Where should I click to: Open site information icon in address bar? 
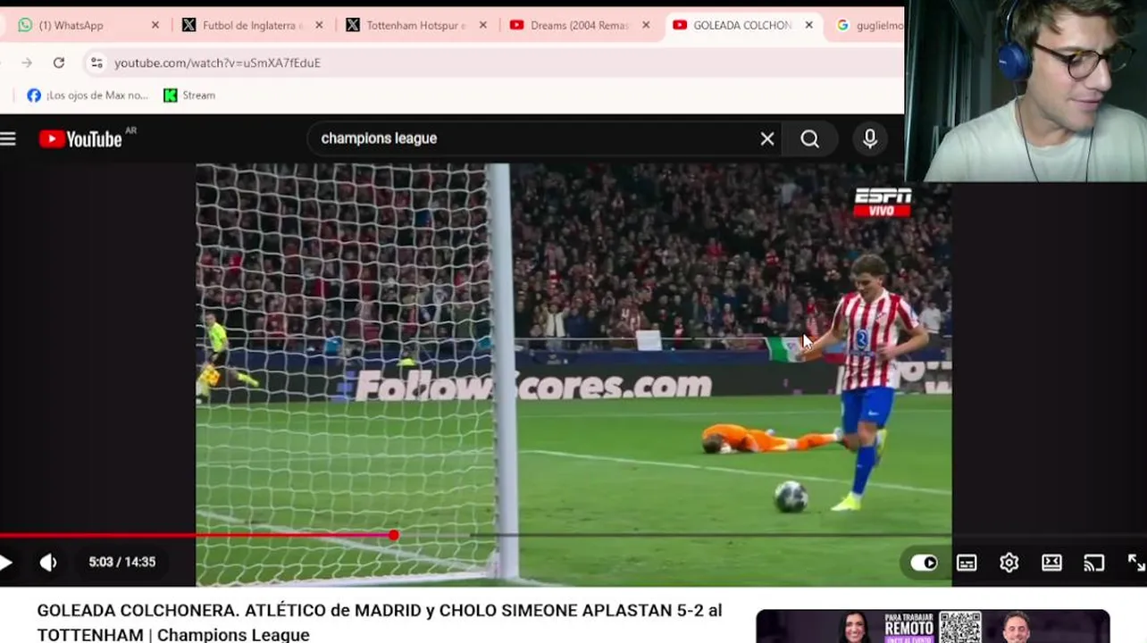click(x=96, y=63)
